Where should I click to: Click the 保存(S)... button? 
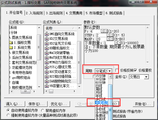[37, 104]
